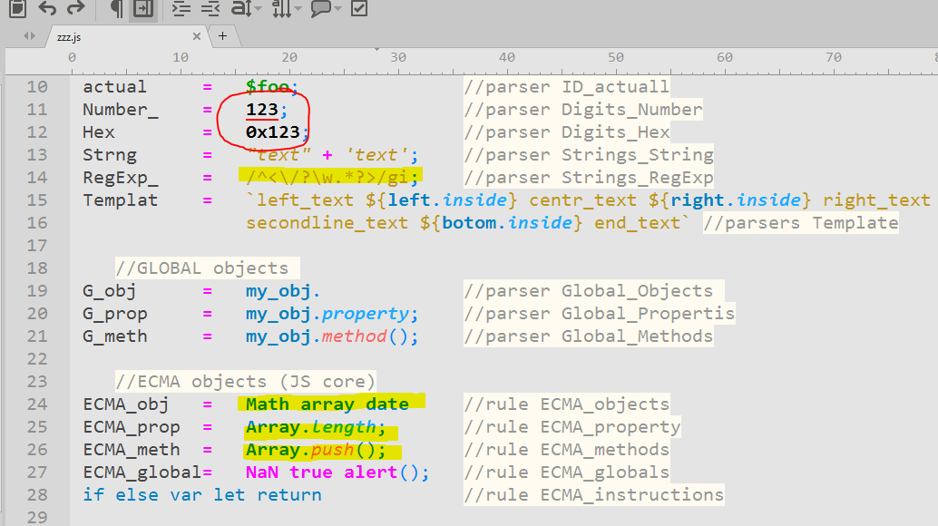The height and width of the screenshot is (526, 938).
Task: Redo the last undone edit
Action: point(76,9)
